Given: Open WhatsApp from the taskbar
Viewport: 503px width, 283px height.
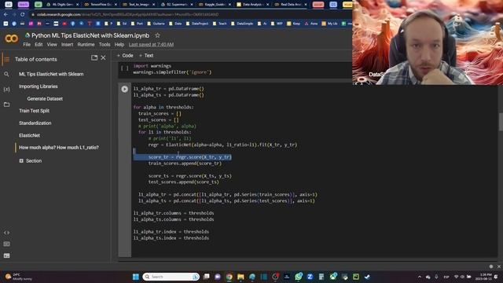Looking at the screenshot, I should (x=299, y=277).
